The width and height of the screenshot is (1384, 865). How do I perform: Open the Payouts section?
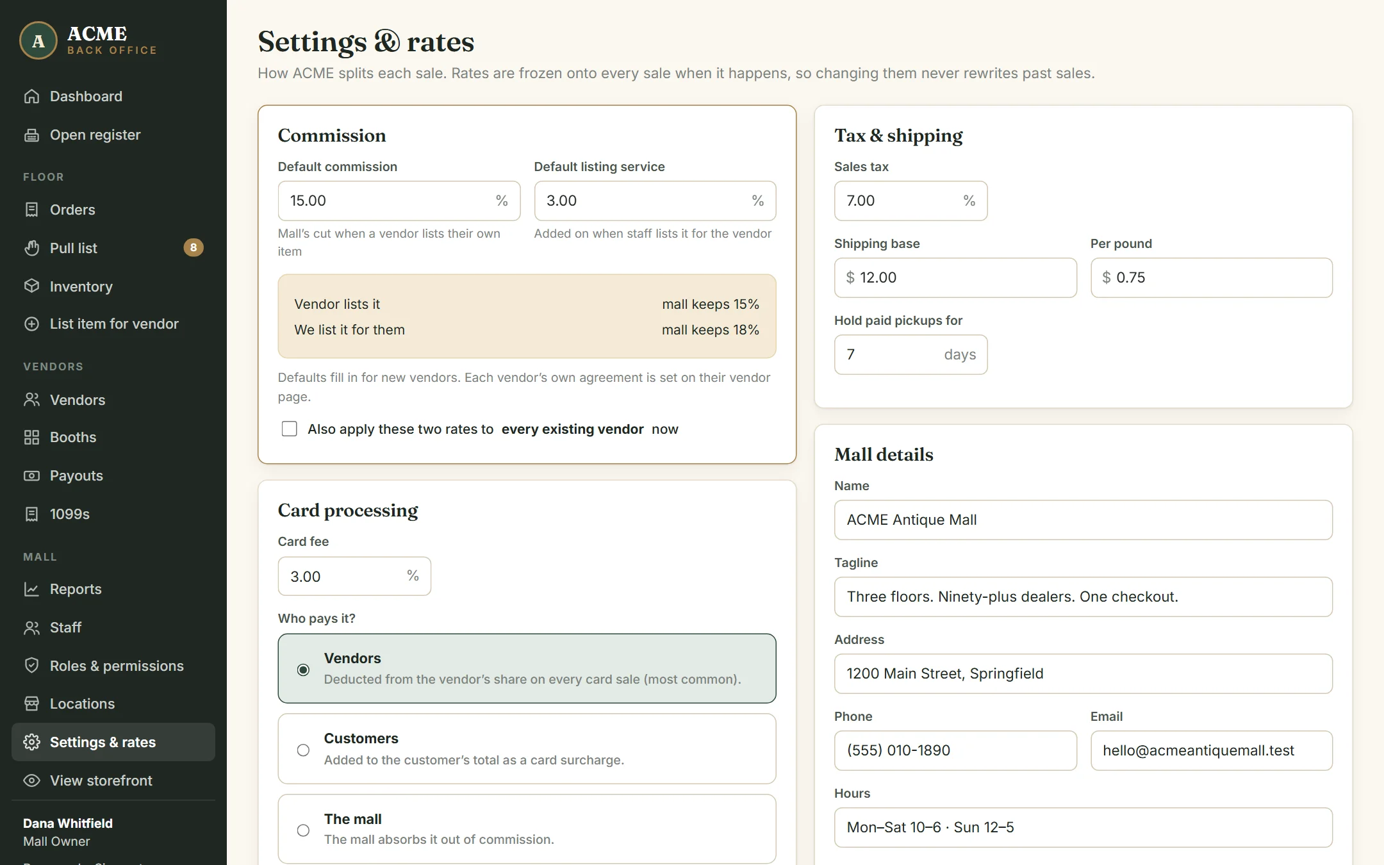pyautogui.click(x=113, y=475)
